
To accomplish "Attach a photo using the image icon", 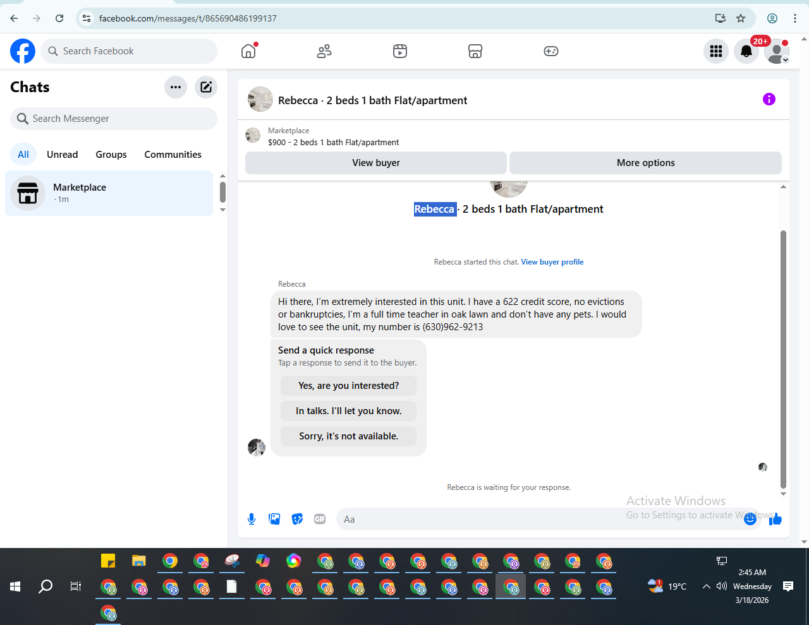I will 274,519.
